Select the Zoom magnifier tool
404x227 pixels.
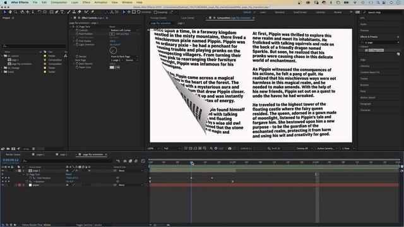point(16,12)
